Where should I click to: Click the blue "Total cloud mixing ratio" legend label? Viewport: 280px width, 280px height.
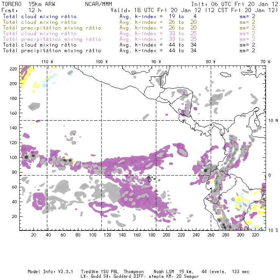point(40,17)
